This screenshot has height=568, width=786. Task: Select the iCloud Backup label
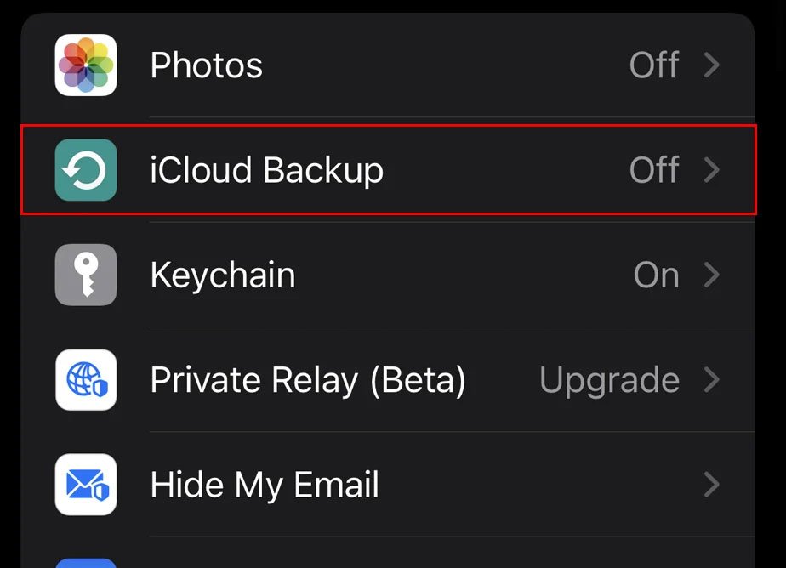tap(266, 170)
